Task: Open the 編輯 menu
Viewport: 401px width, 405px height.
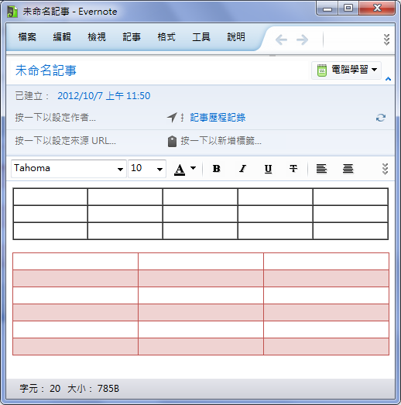Action: [x=62, y=37]
